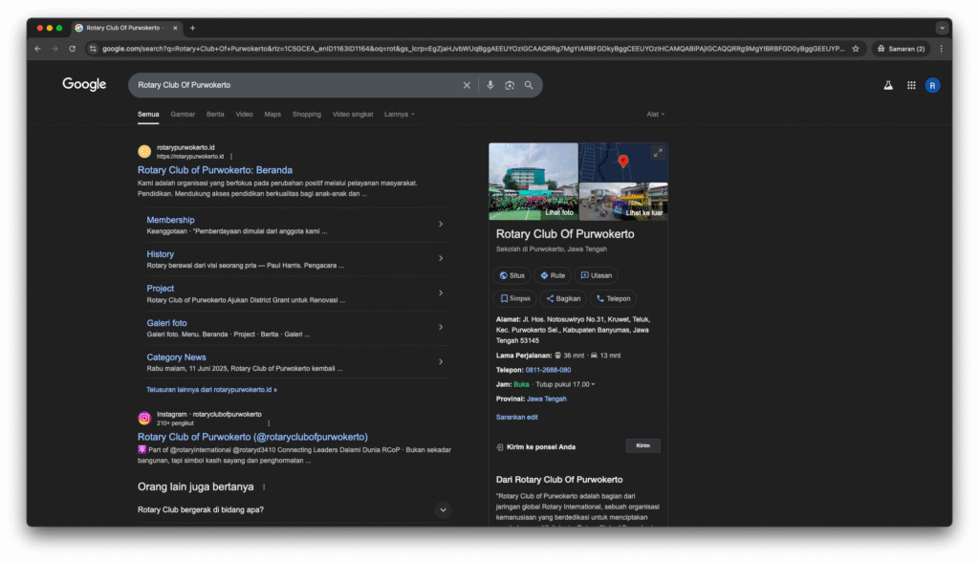Open the Google apps grid icon

click(911, 85)
